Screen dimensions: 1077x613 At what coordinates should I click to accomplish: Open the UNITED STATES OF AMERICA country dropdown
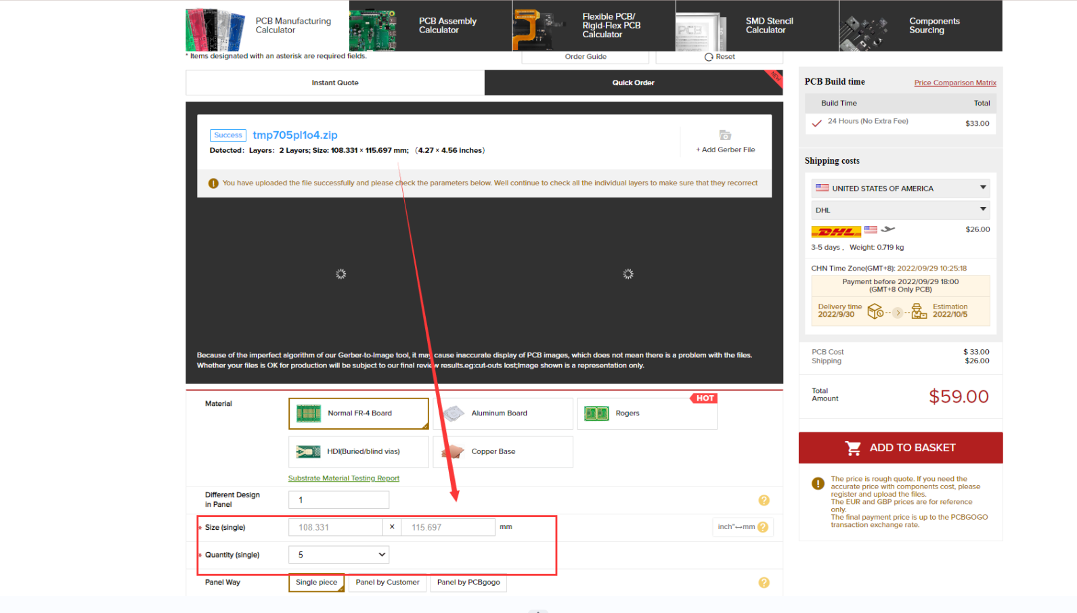(901, 188)
